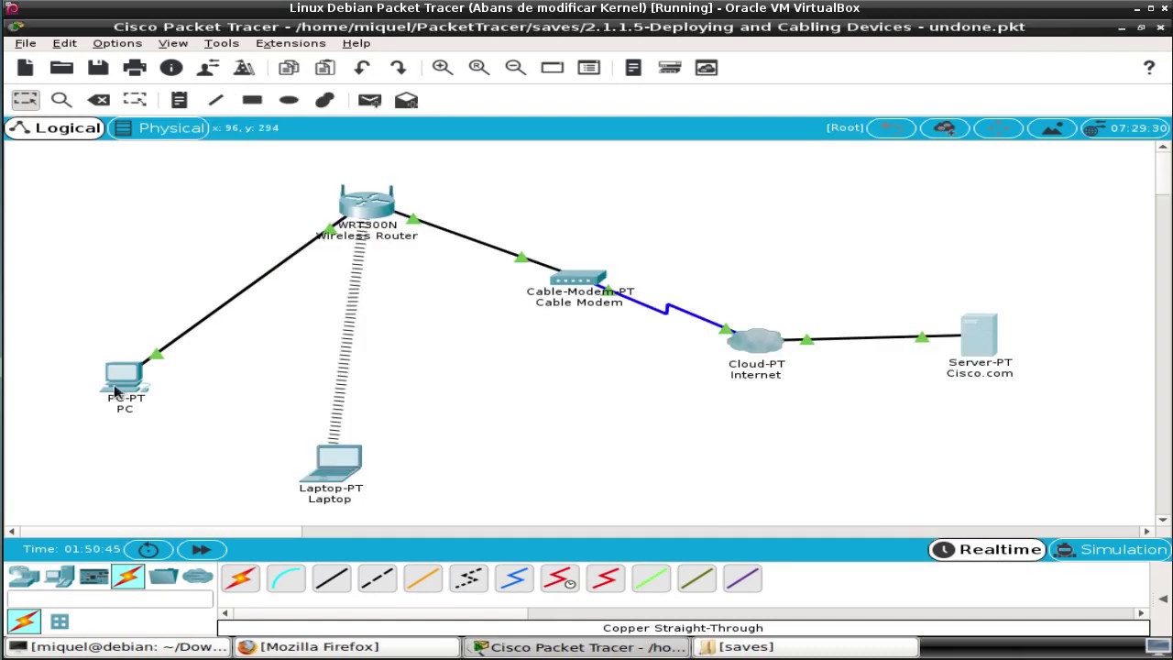The image size is (1173, 660).
Task: Select the Network Devices category
Action: tap(24, 577)
